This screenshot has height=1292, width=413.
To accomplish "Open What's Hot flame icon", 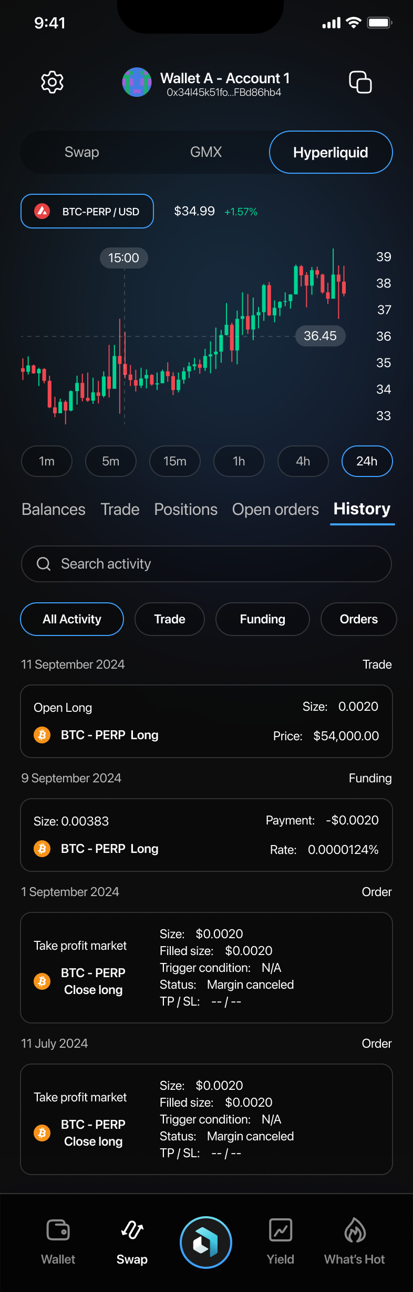I will click(355, 1230).
